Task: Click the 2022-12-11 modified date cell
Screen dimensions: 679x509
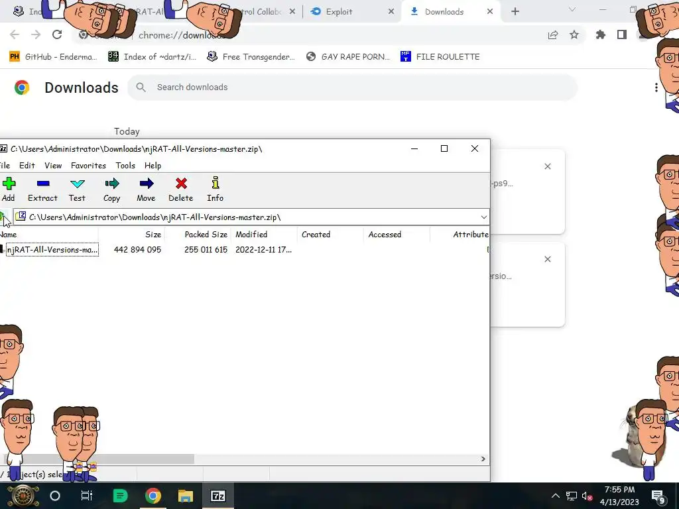Action: (263, 250)
